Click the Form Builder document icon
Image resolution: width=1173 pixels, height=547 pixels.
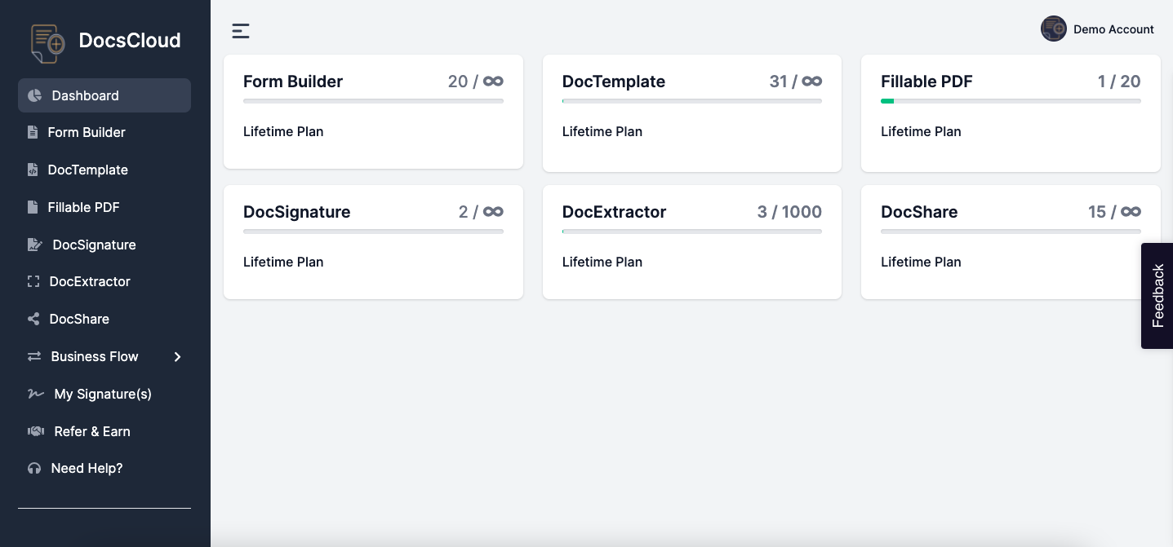[x=33, y=132]
